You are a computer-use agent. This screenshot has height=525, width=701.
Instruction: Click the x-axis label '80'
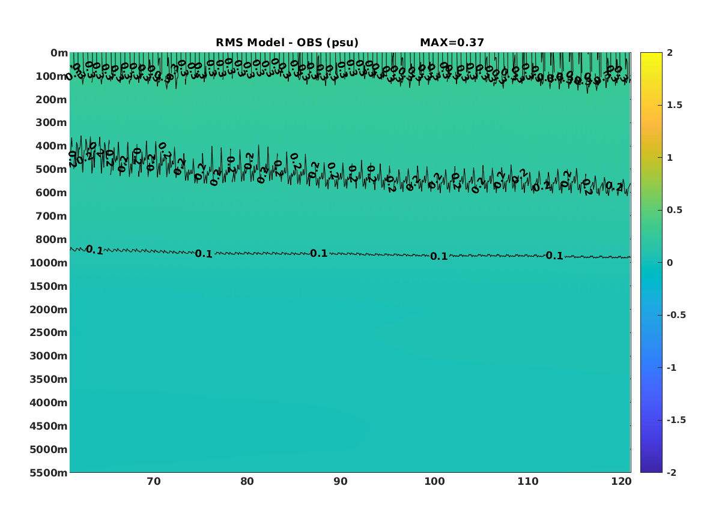247,482
